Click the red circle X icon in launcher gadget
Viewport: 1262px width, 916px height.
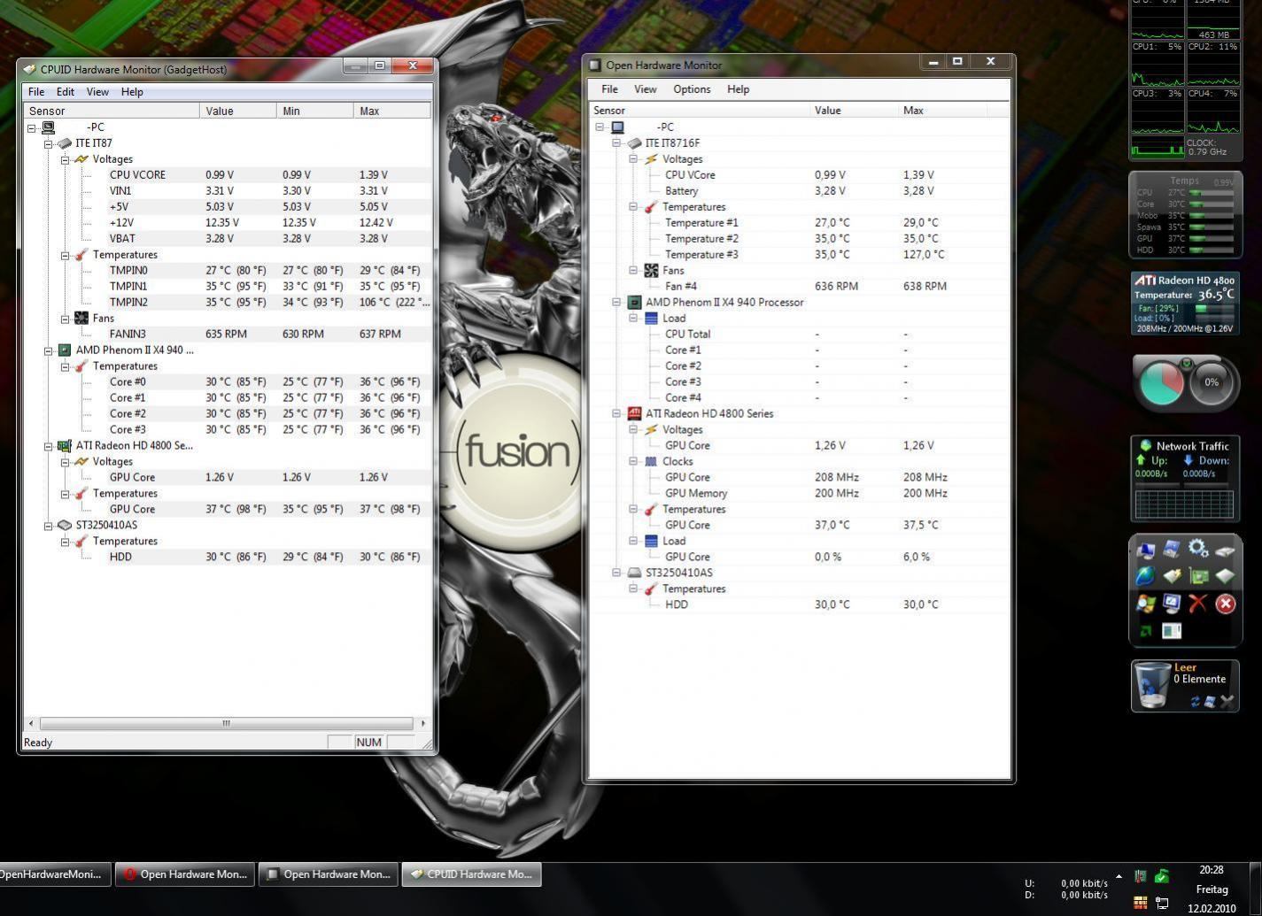coord(1226,604)
